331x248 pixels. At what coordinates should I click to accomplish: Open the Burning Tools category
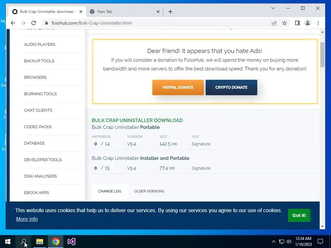click(40, 94)
